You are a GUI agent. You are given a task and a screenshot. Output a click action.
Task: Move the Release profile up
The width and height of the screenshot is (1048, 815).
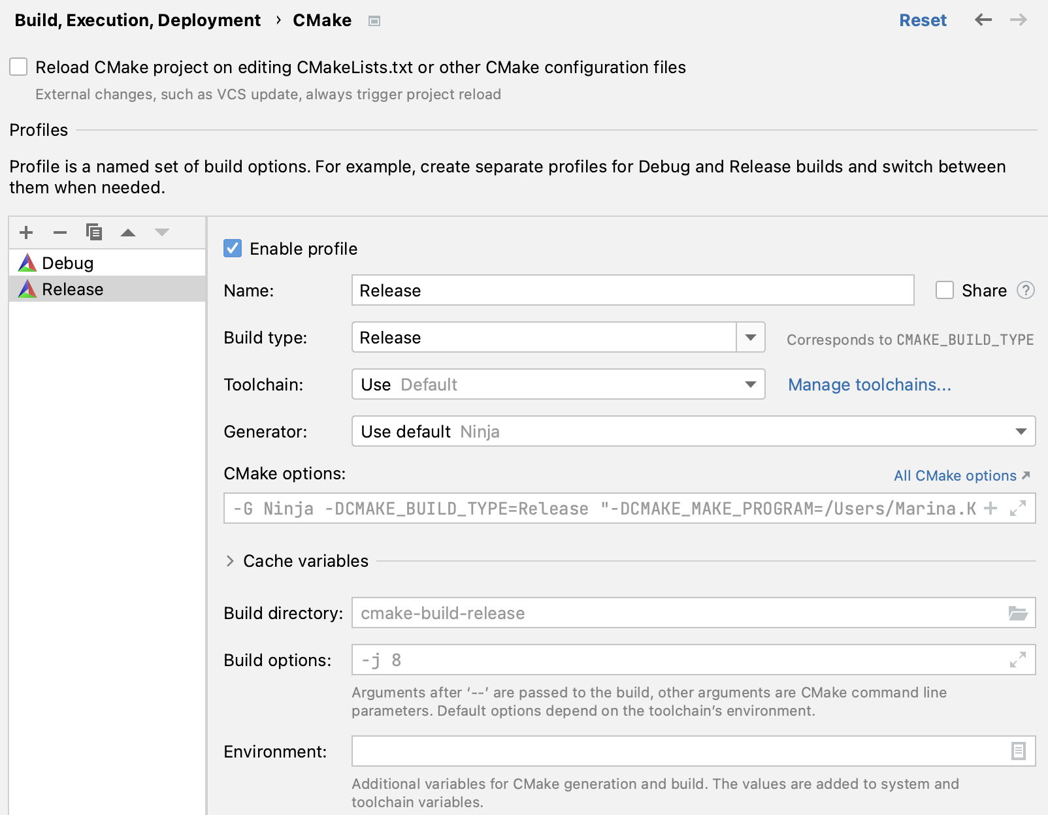[x=128, y=232]
